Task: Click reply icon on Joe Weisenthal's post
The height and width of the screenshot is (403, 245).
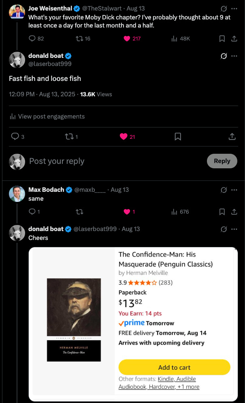Action: [32, 38]
